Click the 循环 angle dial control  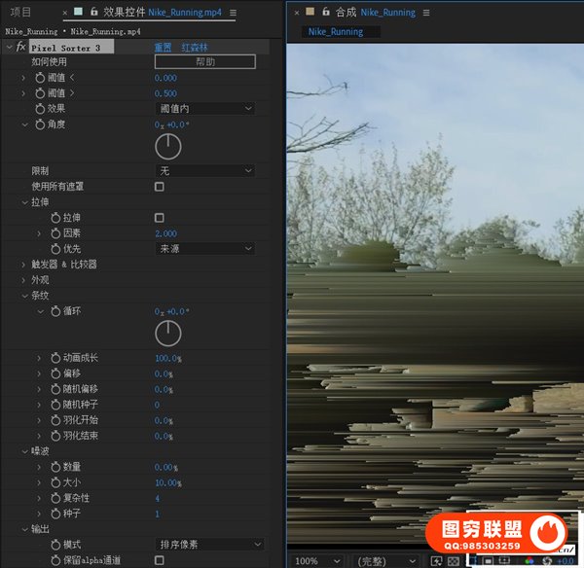point(168,334)
